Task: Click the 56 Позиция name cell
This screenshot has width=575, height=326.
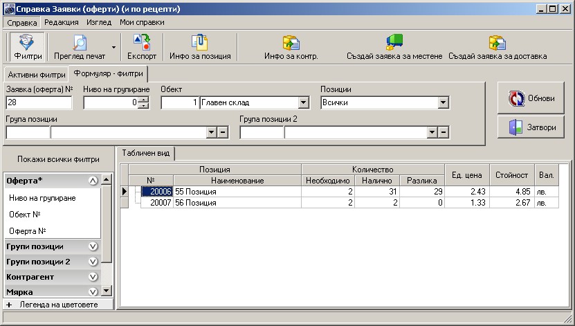Action: coord(237,202)
